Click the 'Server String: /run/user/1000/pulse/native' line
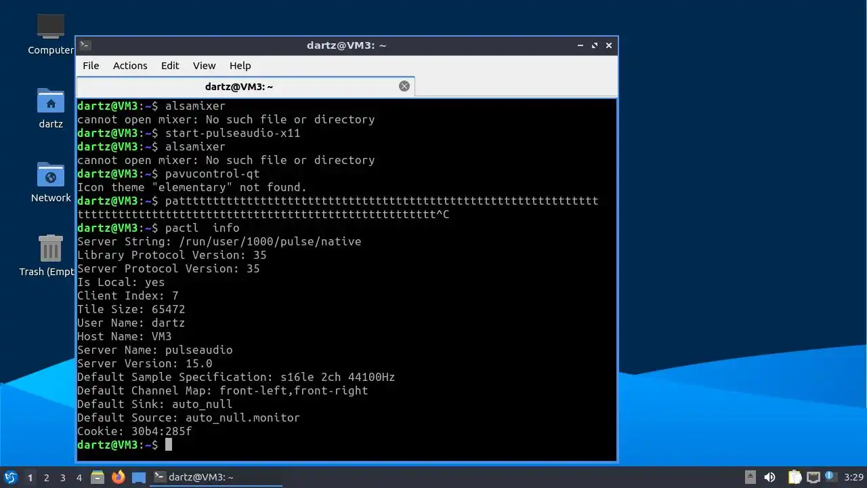867x488 pixels. (x=219, y=241)
